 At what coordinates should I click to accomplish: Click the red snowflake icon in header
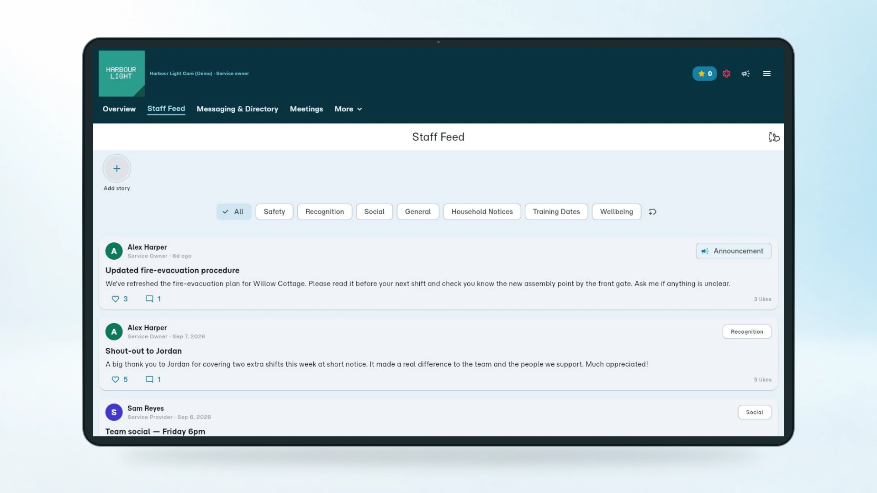coord(726,73)
